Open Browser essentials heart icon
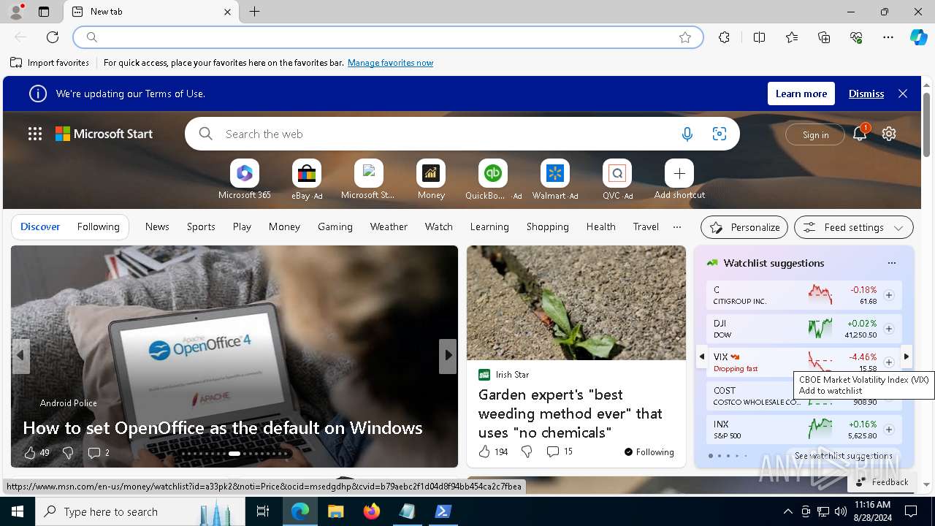 coord(856,37)
